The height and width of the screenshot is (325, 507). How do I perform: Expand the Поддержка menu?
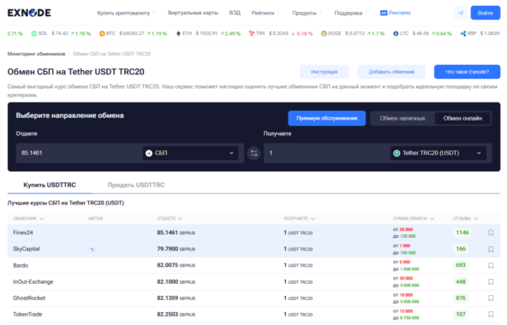coord(351,13)
